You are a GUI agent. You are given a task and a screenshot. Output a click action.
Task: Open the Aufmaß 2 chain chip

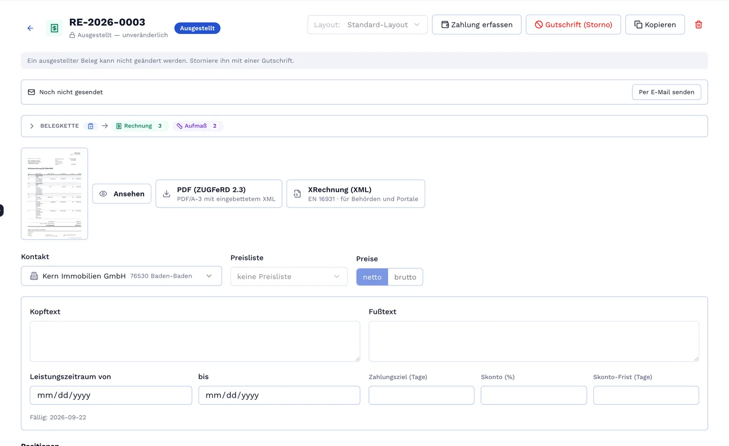[197, 126]
